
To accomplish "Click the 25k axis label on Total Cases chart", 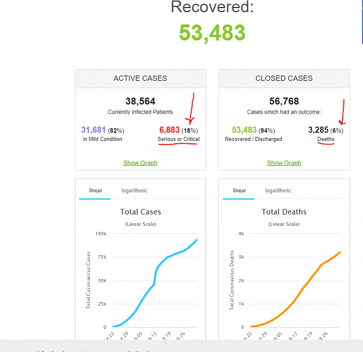I will click(102, 304).
